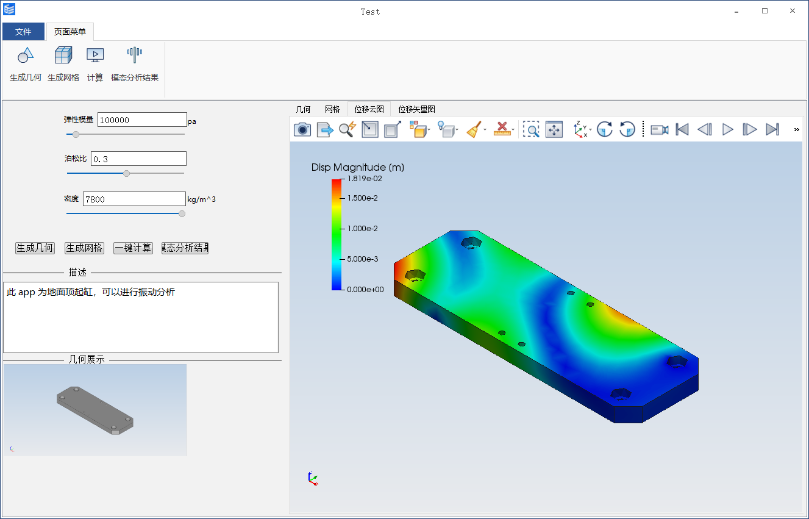Click the shrink-to-corner square icon
This screenshot has height=519, width=809.
click(370, 129)
